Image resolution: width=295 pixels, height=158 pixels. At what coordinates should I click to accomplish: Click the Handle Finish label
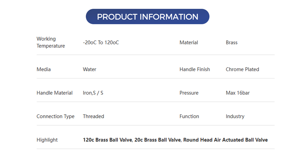tap(195, 69)
